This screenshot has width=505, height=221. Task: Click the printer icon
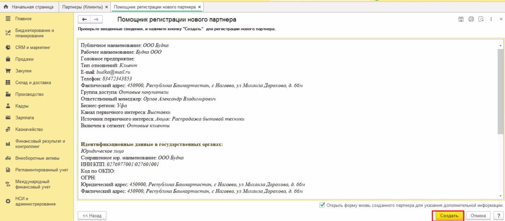click(471, 19)
